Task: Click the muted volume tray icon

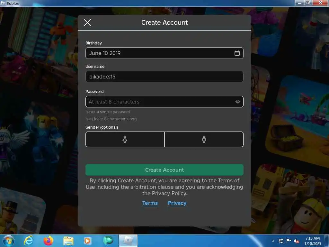Action: click(297, 241)
